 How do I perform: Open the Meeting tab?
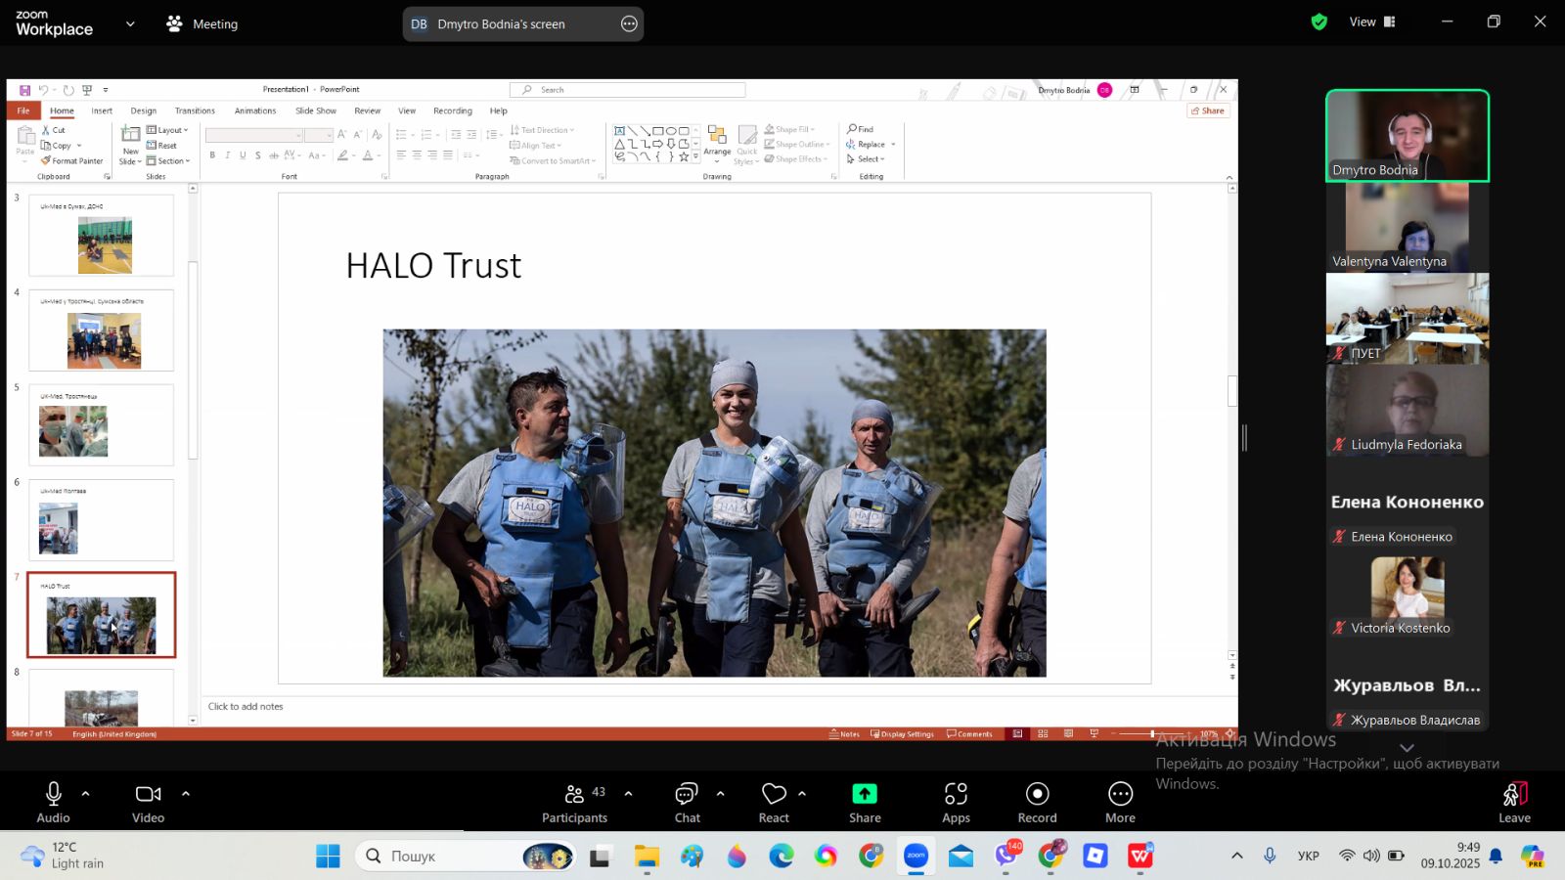(202, 24)
